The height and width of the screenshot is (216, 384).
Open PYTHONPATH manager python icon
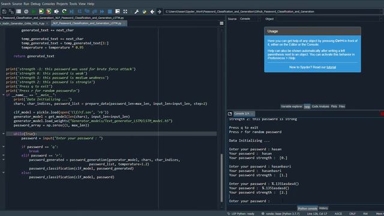(144, 11)
